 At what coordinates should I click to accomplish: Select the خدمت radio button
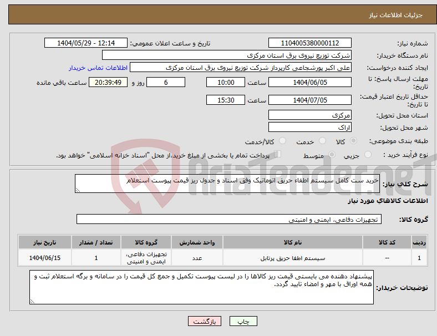click(322, 141)
